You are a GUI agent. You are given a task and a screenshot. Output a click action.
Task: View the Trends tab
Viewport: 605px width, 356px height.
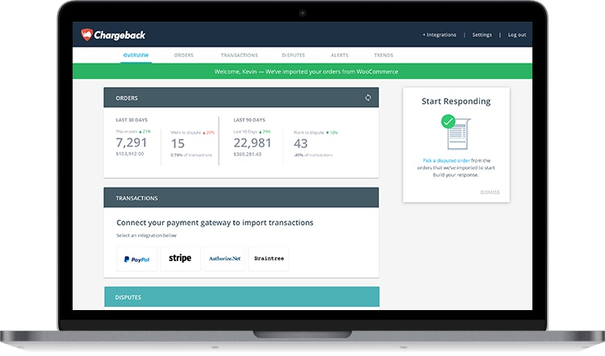[x=383, y=56]
